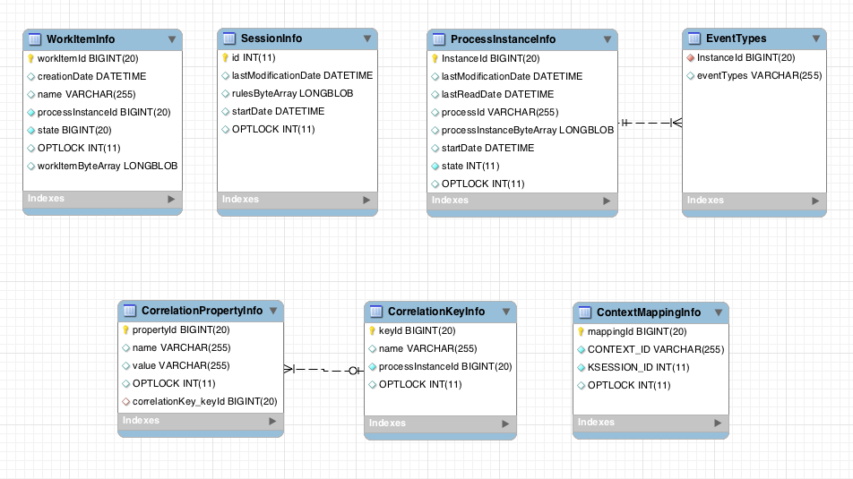Viewport: 853px width, 479px height.
Task: Expand Indexes section in EventTypes table
Action: (x=814, y=201)
